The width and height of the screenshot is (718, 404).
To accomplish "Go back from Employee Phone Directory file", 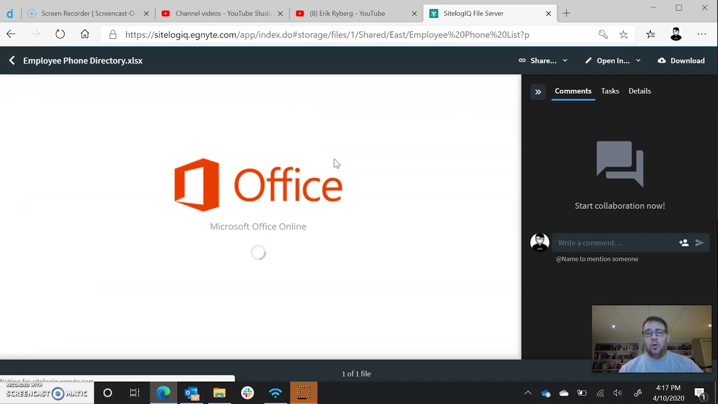I will [12, 61].
